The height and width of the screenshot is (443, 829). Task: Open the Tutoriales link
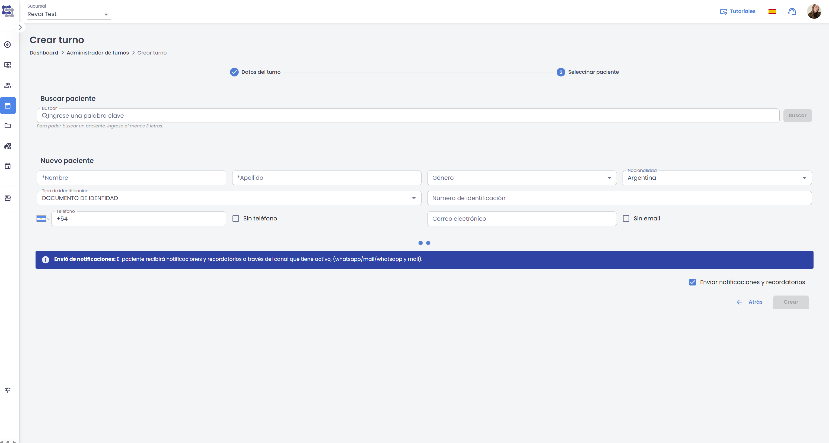[738, 12]
